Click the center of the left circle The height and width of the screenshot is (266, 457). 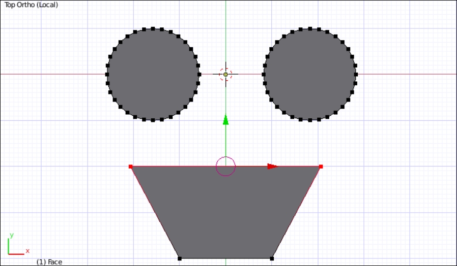pyautogui.click(x=153, y=74)
